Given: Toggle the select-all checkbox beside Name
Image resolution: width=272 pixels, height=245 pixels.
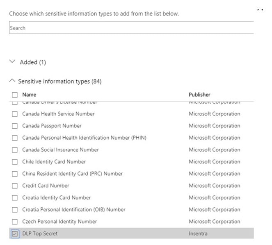Looking at the screenshot, I should (15, 95).
